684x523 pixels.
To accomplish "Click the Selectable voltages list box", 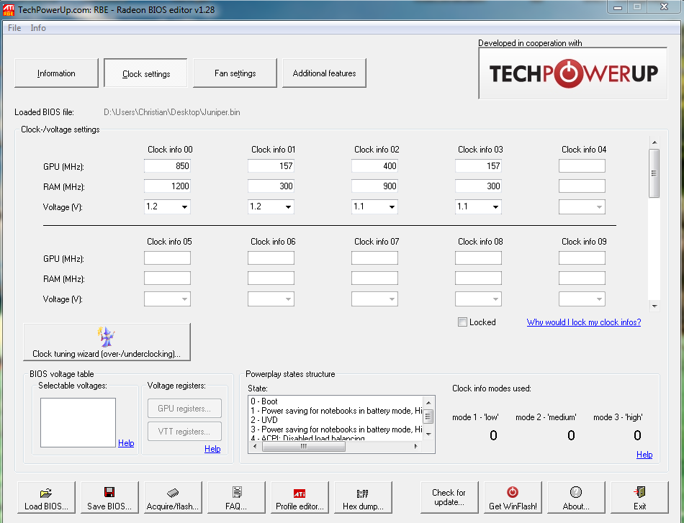I will (x=78, y=422).
